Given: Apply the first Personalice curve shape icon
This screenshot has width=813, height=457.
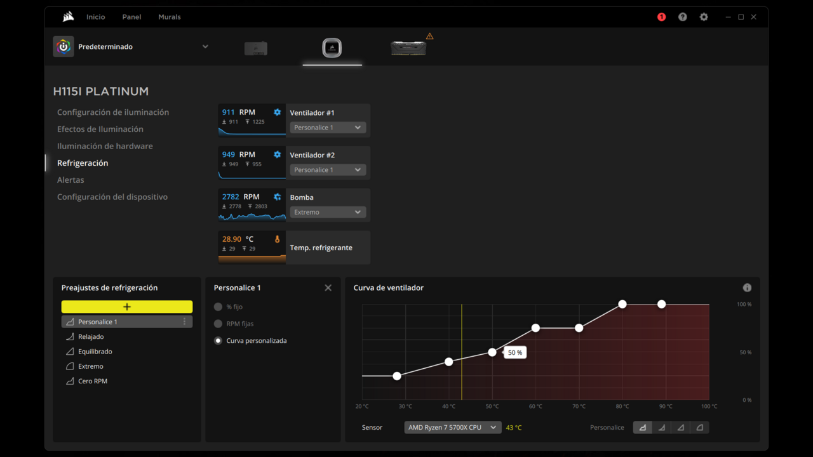Looking at the screenshot, I should point(643,427).
